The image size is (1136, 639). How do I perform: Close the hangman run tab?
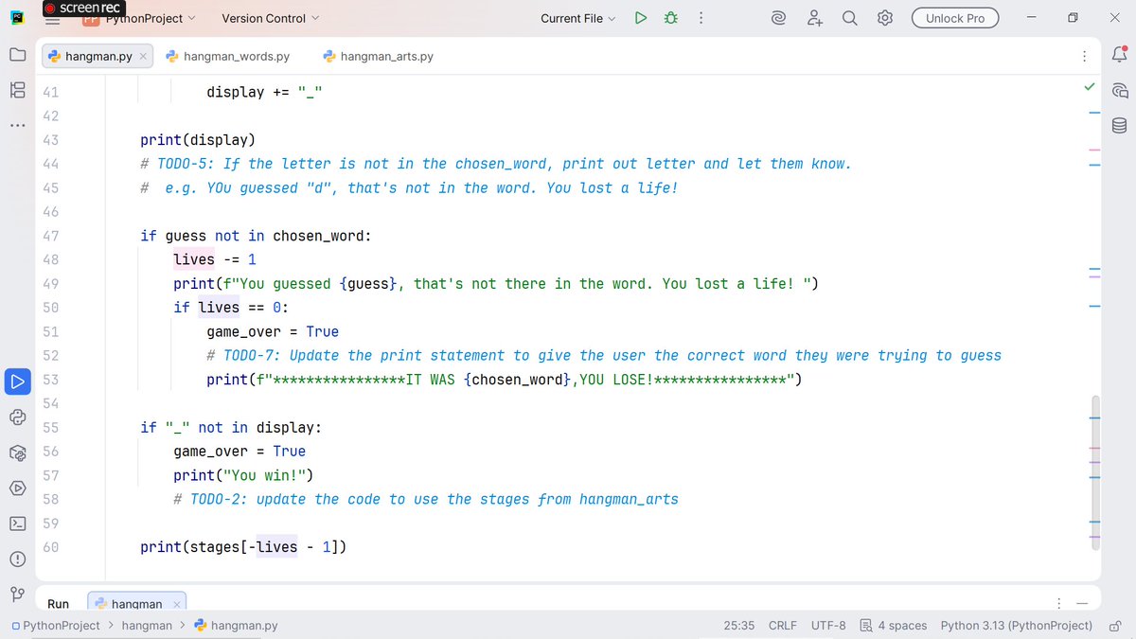[177, 604]
